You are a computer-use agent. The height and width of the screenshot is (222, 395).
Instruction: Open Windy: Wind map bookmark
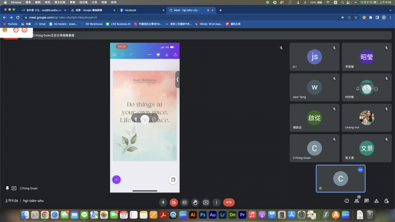pyautogui.click(x=208, y=24)
